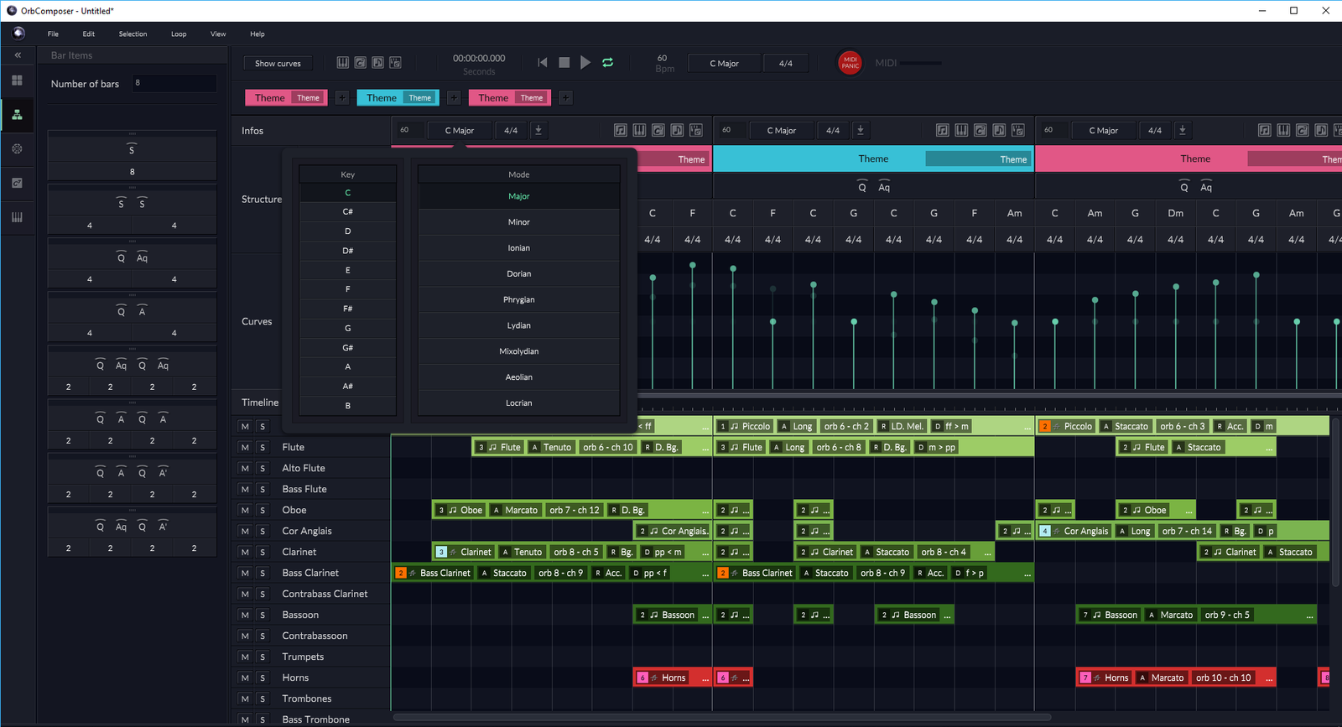This screenshot has width=1342, height=727.
Task: Click the MIDI level slider
Action: (x=921, y=63)
